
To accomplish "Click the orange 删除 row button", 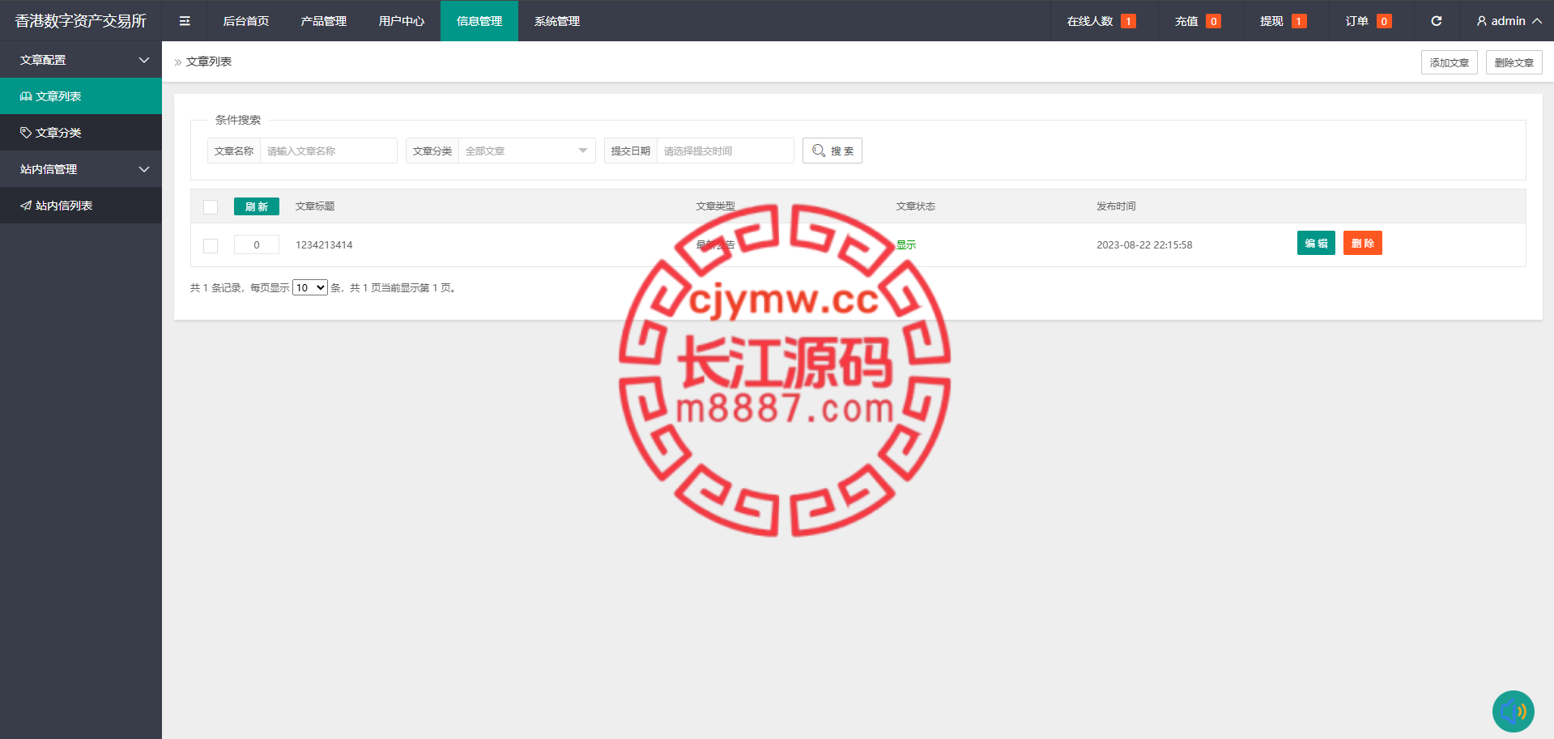I will [x=1362, y=243].
